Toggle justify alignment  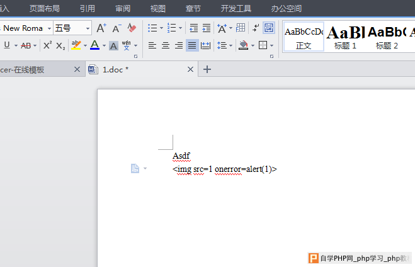(x=192, y=45)
